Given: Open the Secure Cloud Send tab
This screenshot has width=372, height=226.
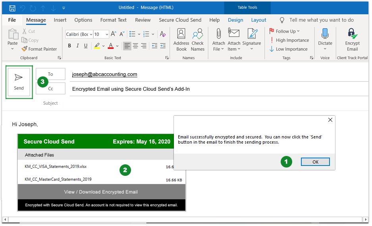Looking at the screenshot, I should coord(180,20).
